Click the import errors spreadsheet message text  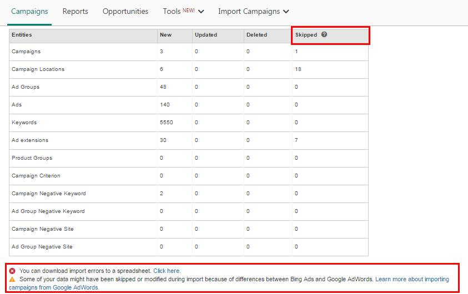[x=85, y=271]
